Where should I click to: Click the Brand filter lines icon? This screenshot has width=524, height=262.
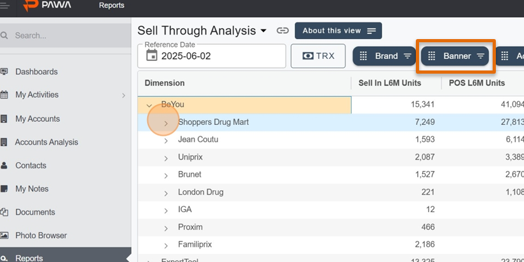408,56
